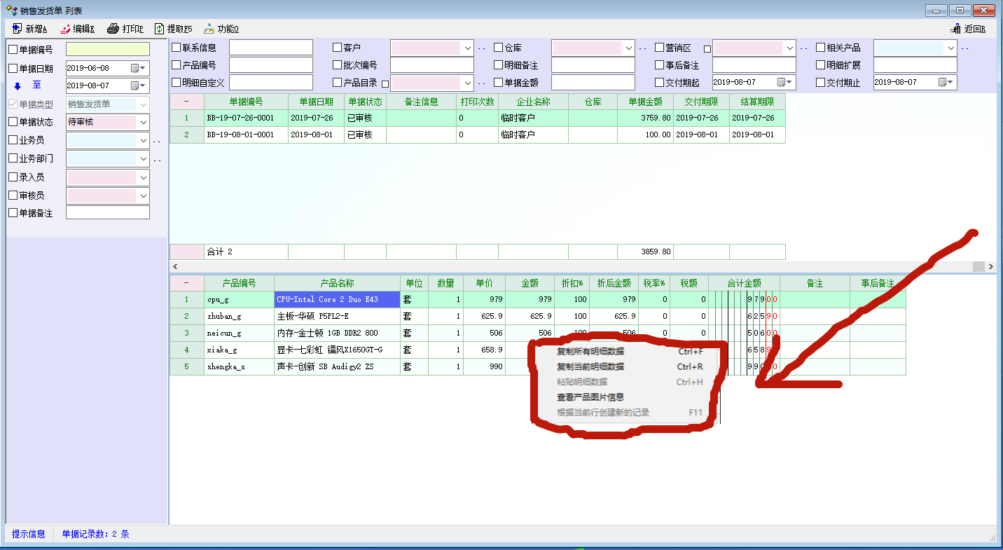Choose 查看产品图片信息 in context menu

click(590, 397)
